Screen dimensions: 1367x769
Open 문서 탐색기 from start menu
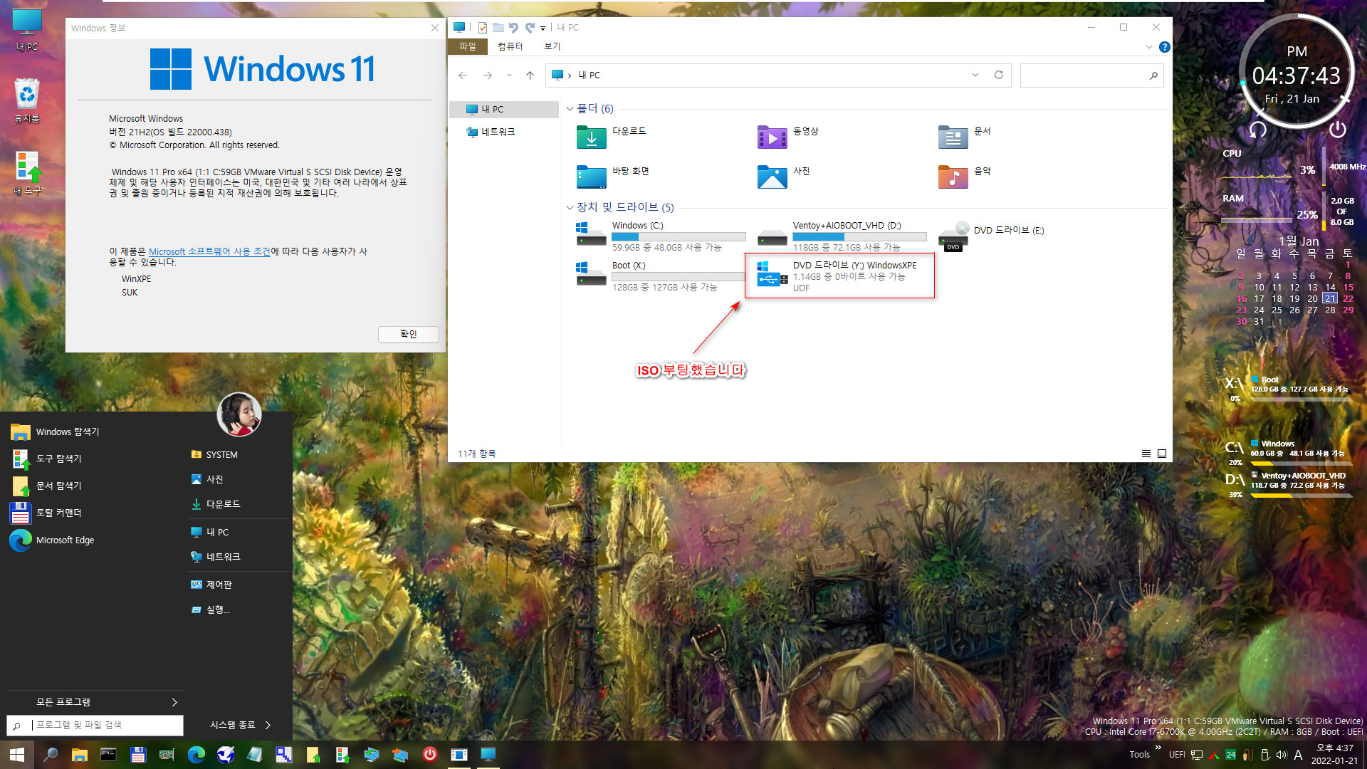click(47, 486)
